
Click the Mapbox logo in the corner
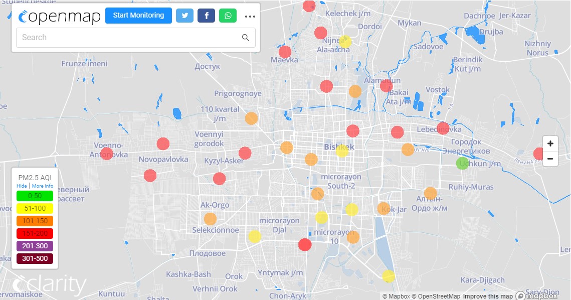[x=536, y=295]
